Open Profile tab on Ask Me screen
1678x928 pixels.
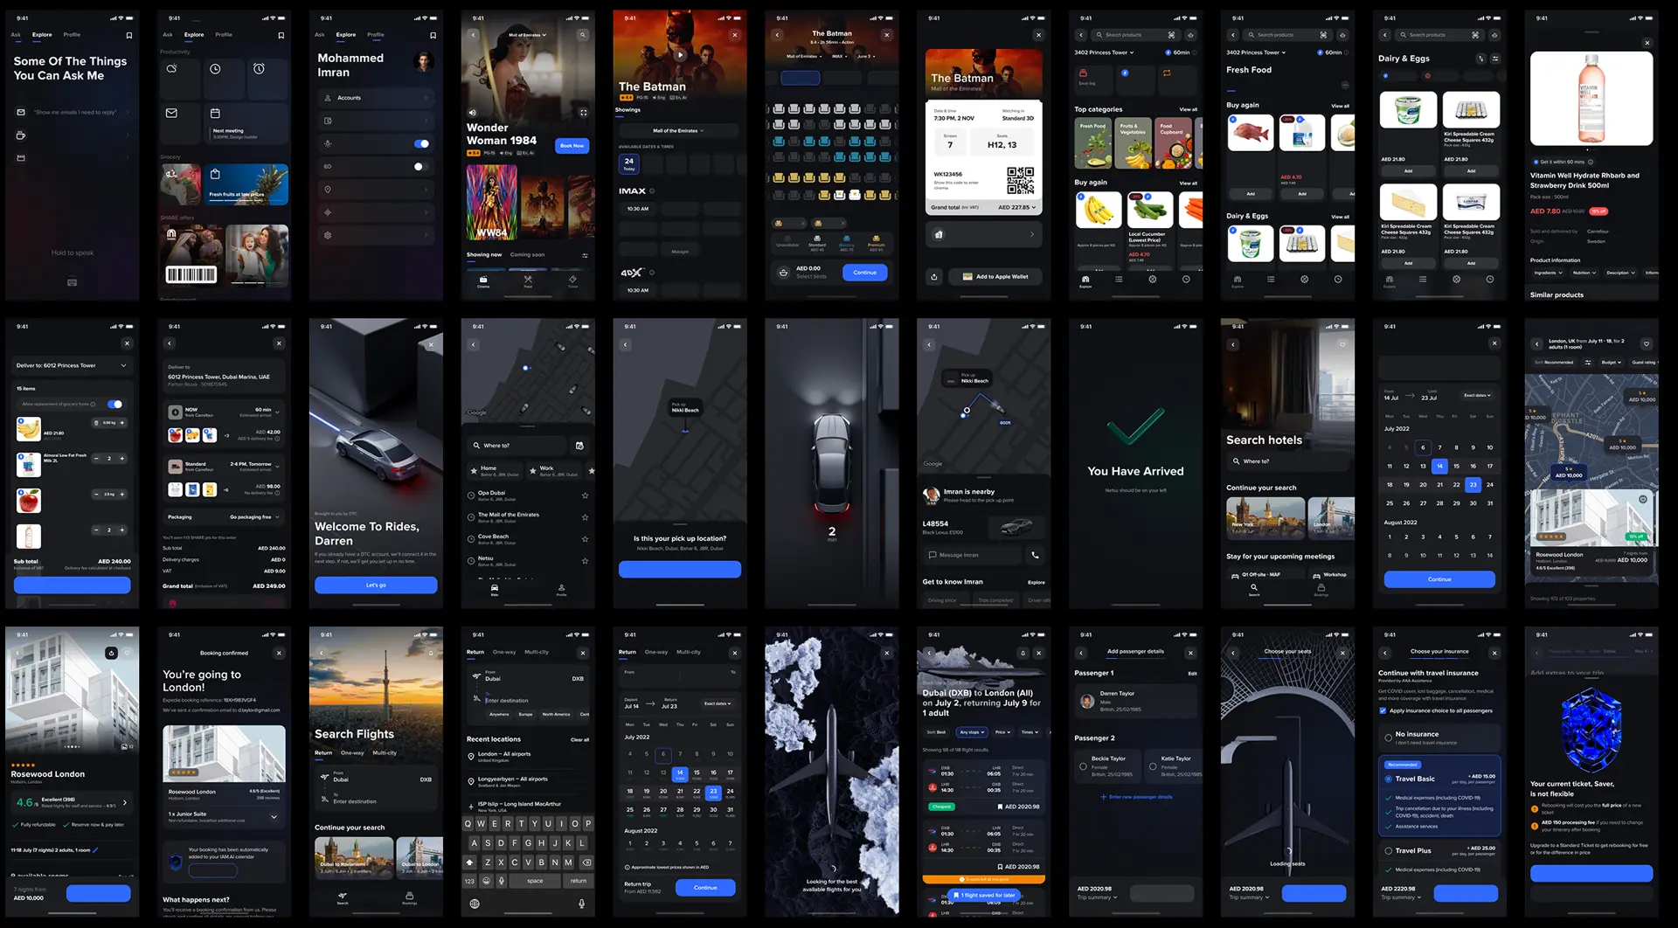(72, 35)
